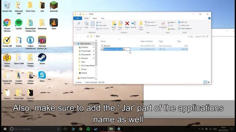Open the Action Center notification icon

(232, 129)
